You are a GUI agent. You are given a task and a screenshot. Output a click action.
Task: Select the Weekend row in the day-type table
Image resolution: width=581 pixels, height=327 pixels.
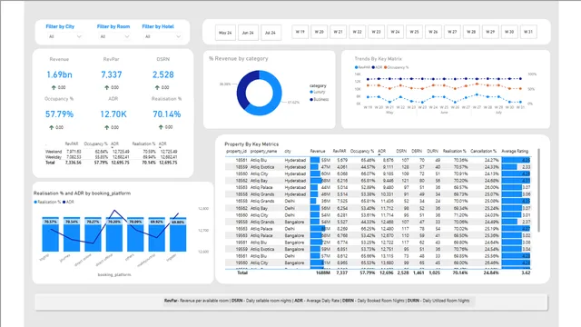(x=111, y=152)
